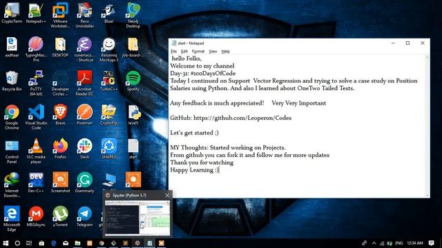The image size is (442, 248).
Task: Click the 'Day-31: #100DaysOfCode' line
Action: click(x=202, y=74)
